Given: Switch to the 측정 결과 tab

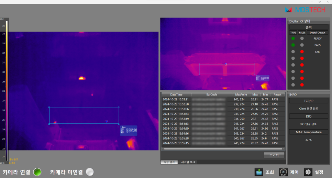Looking at the screenshot, I should (x=169, y=162).
